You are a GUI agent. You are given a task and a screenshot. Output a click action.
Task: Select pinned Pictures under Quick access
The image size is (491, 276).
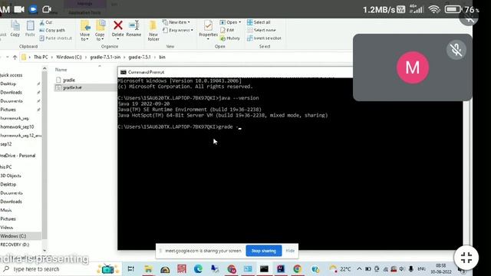pyautogui.click(x=8, y=110)
